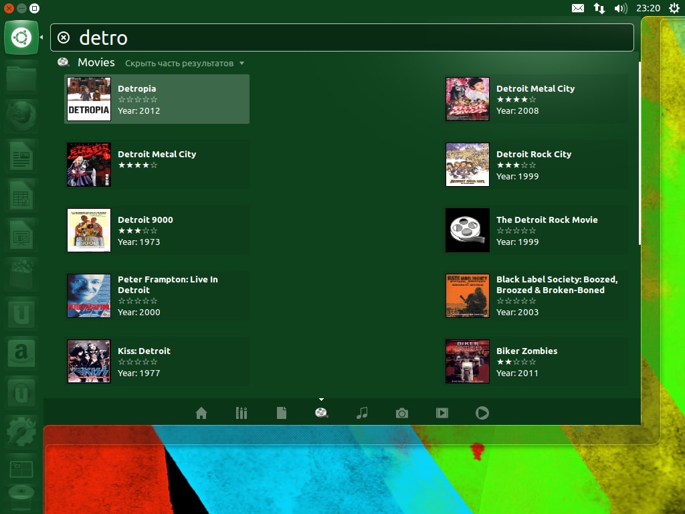
Task: Click into the search field containing 'detro'
Action: 342,37
